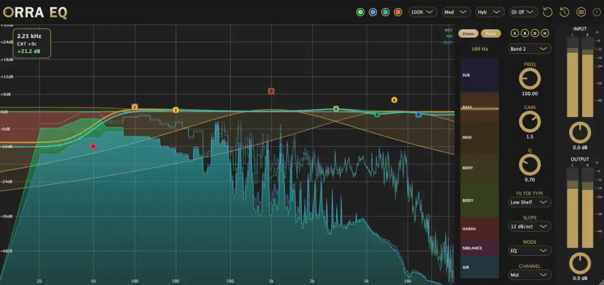The width and height of the screenshot is (604, 285).
Task: Click the SIBILANCE frequency zone
Action: (x=479, y=248)
